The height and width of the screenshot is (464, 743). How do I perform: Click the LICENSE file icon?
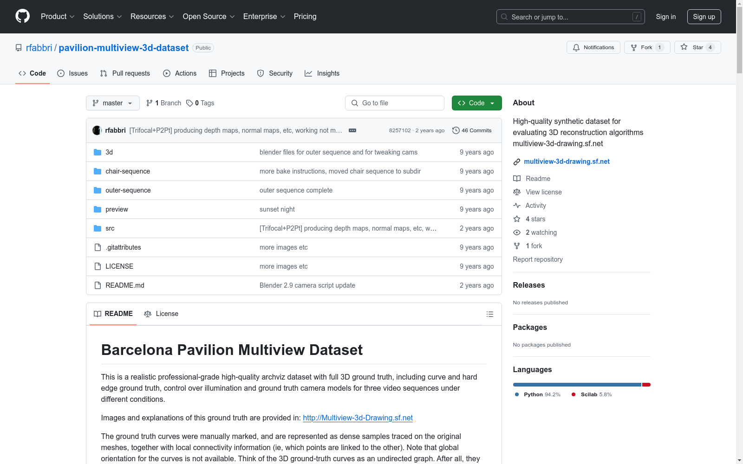coord(98,266)
